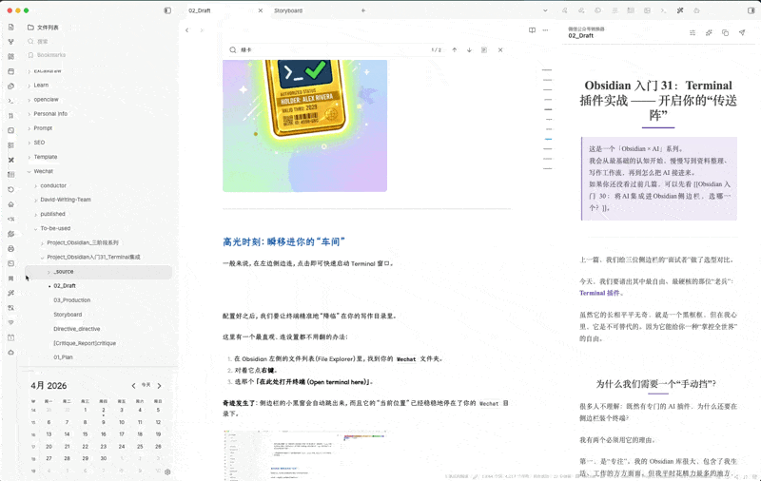Viewport: 761px width, 481px height.
Task: Toggle reading view with book icon
Action: pyautogui.click(x=532, y=30)
